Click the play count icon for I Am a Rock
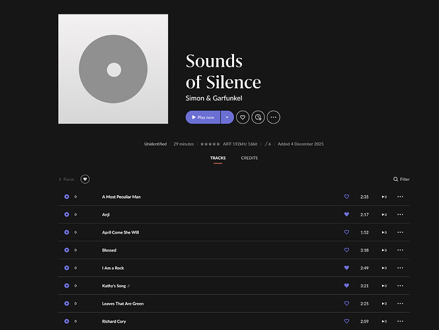This screenshot has width=439, height=330. pos(384,268)
